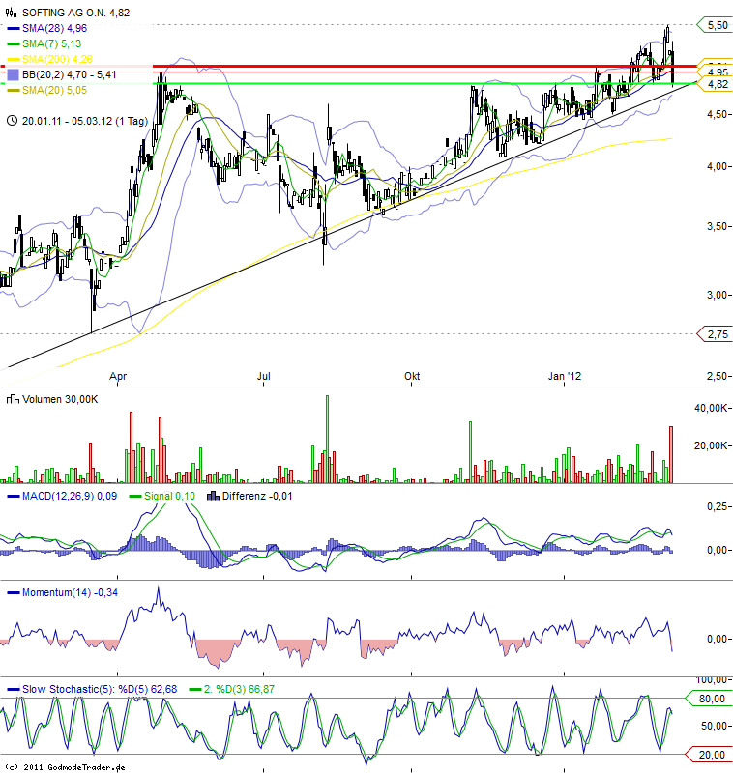Viewport: 733px width, 773px height.
Task: Click the SMA(20) 5,05 legend label
Action: click(55, 90)
